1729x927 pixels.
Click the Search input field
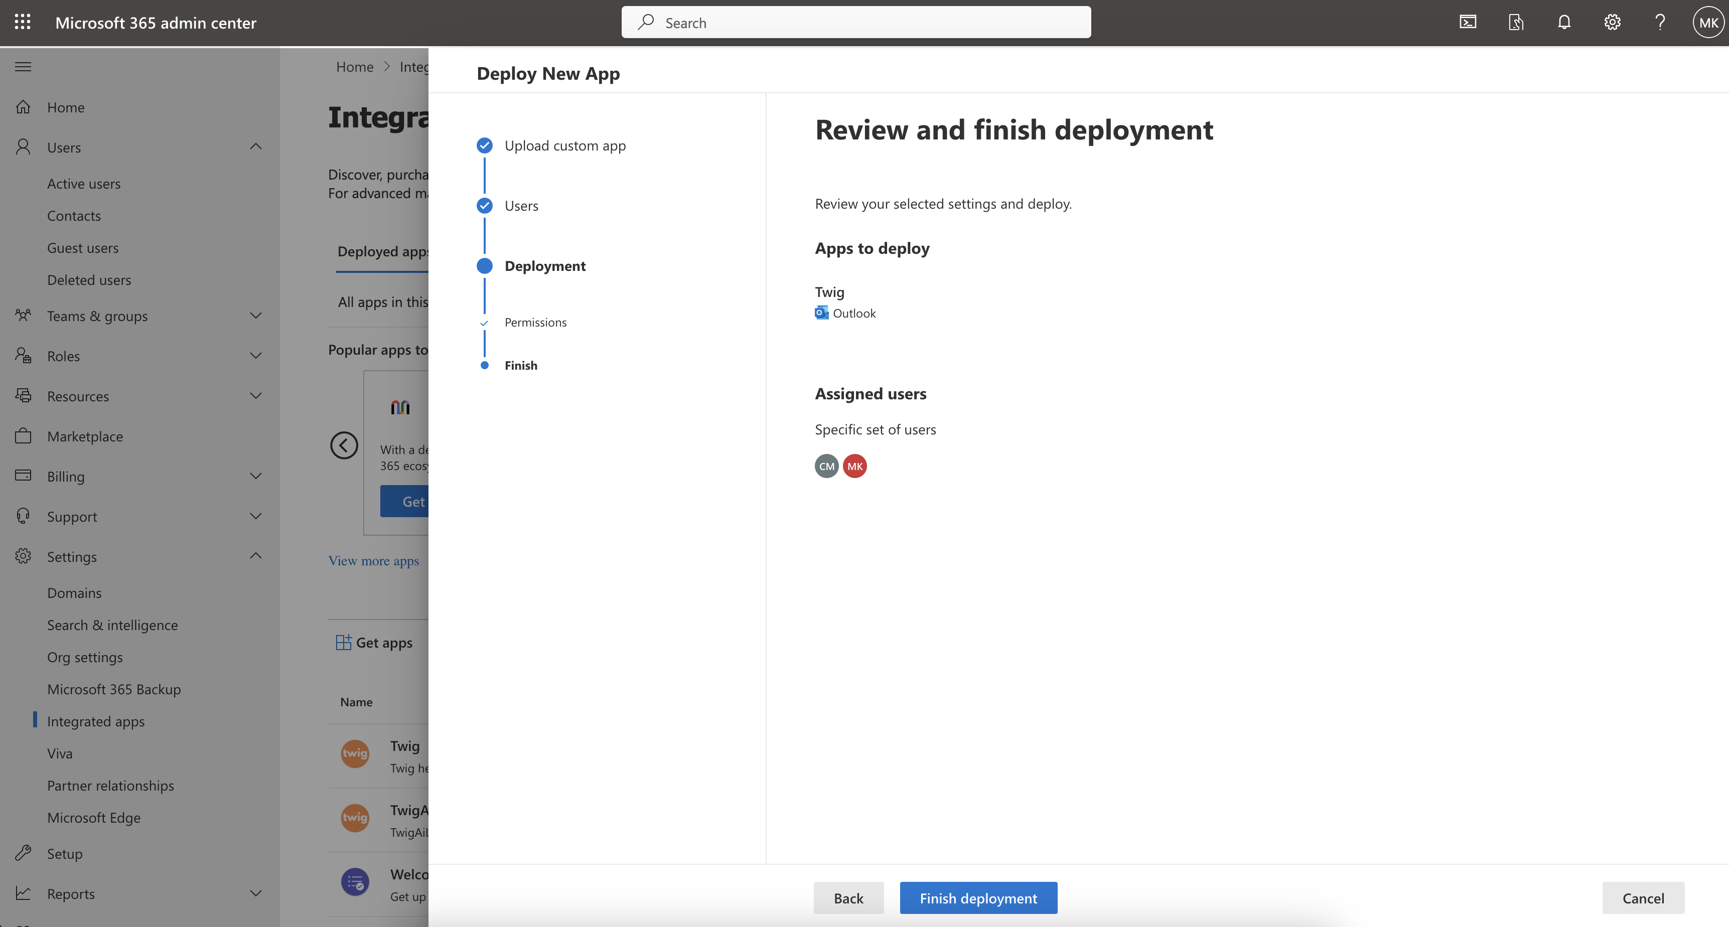[856, 22]
